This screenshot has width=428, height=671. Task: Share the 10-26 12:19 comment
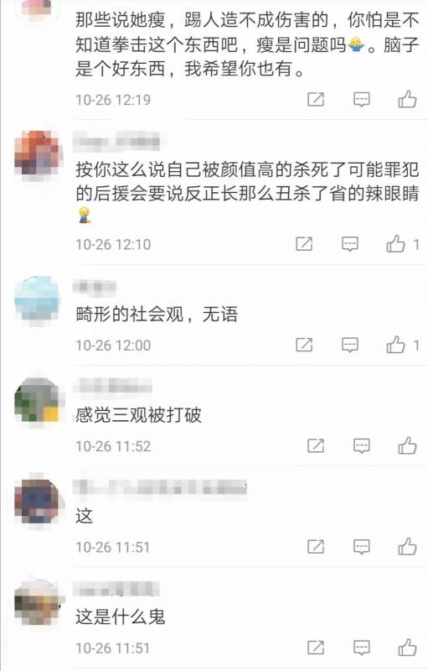(316, 99)
